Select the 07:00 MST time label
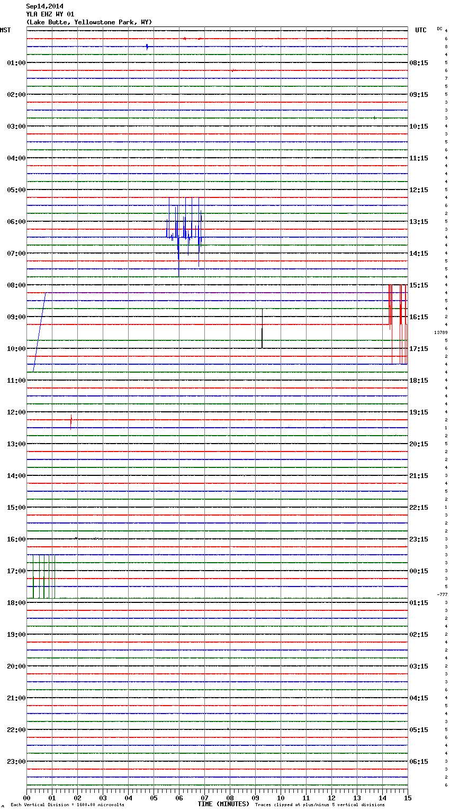This screenshot has height=812, width=450. pyautogui.click(x=16, y=254)
